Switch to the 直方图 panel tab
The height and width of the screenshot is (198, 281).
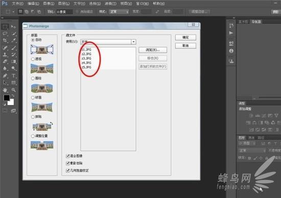(243, 22)
